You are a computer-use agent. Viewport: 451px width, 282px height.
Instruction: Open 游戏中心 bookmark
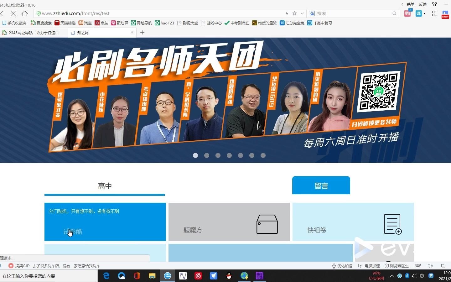click(211, 23)
